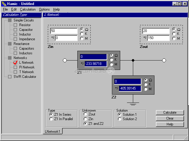The height and width of the screenshot is (141, 189).
Task: Select the K unit radio for Z2
Action: coord(146,84)
